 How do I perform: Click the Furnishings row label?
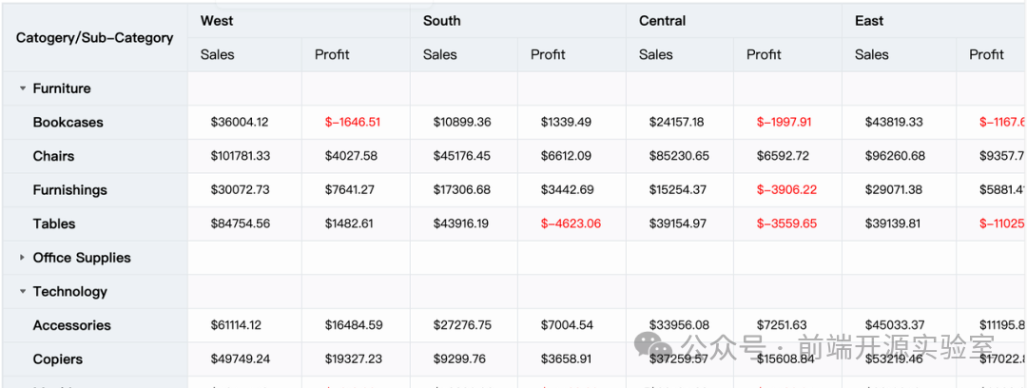(x=69, y=190)
